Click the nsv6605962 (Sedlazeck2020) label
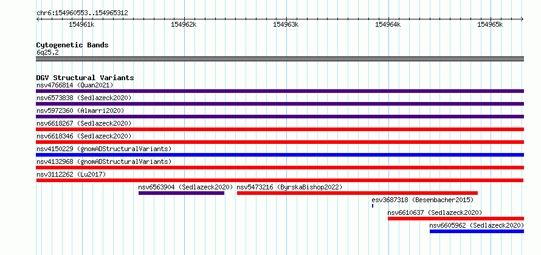541x255 pixels. point(477,225)
